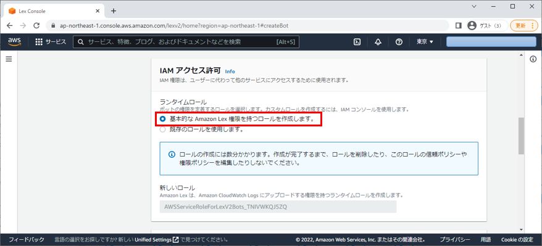Click the page vertical scrollbar thumb
Image resolution: width=542 pixels, height=246 pixels.
pos(521,136)
